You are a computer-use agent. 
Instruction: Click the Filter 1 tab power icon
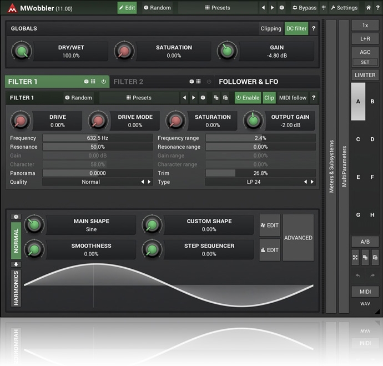[103, 82]
